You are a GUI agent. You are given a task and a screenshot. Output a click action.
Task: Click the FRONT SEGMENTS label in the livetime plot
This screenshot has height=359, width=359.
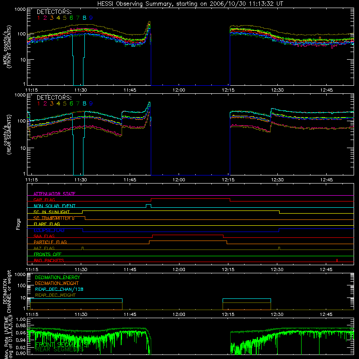61,344
